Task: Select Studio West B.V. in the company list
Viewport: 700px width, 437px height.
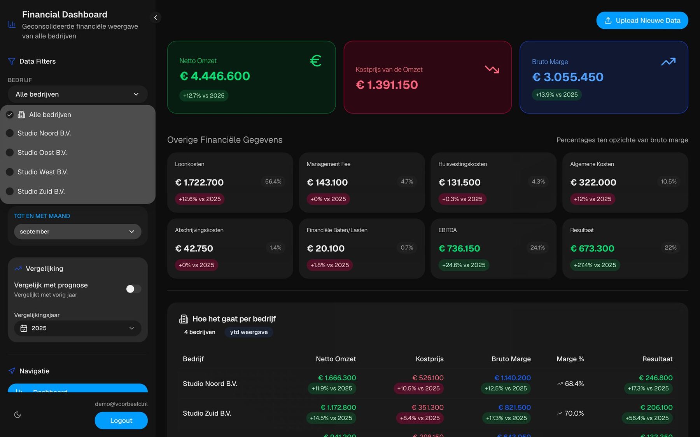Action: [x=78, y=172]
